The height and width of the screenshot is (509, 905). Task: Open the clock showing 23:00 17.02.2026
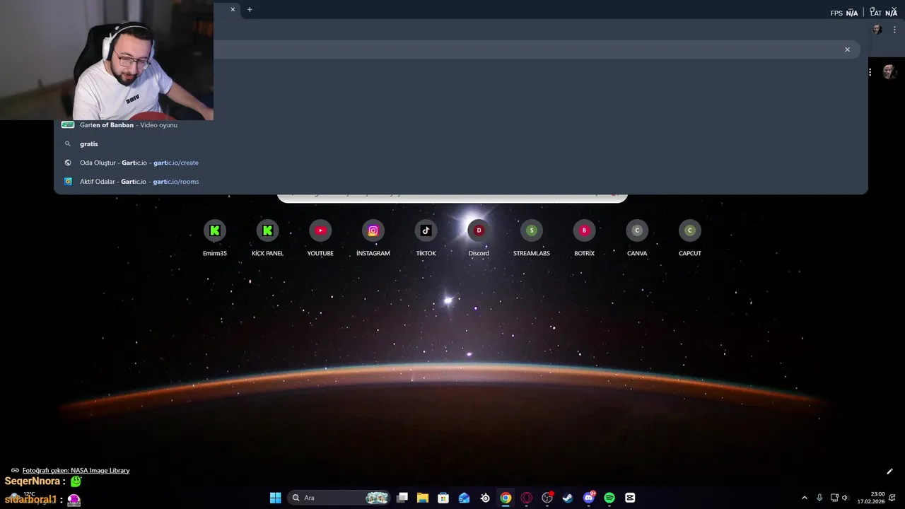tap(872, 498)
